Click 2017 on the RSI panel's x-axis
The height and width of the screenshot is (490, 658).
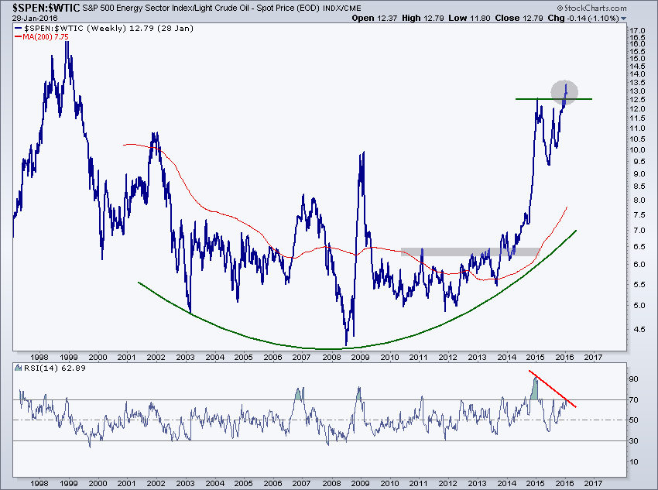593,483
